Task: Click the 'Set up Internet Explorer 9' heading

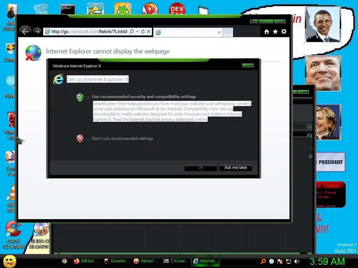Action: click(x=98, y=79)
